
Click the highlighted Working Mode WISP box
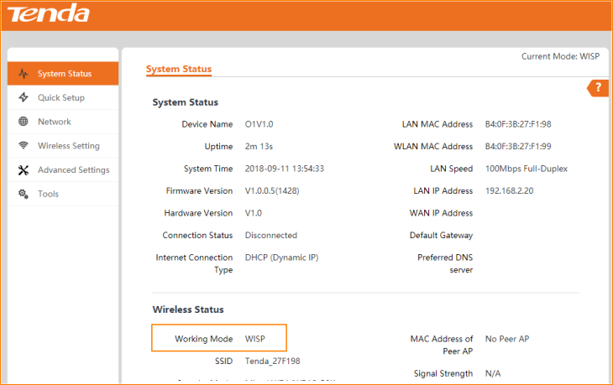click(x=219, y=338)
